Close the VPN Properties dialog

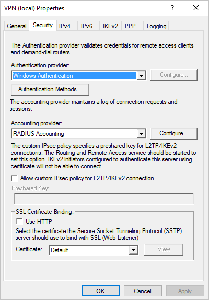tap(196, 8)
